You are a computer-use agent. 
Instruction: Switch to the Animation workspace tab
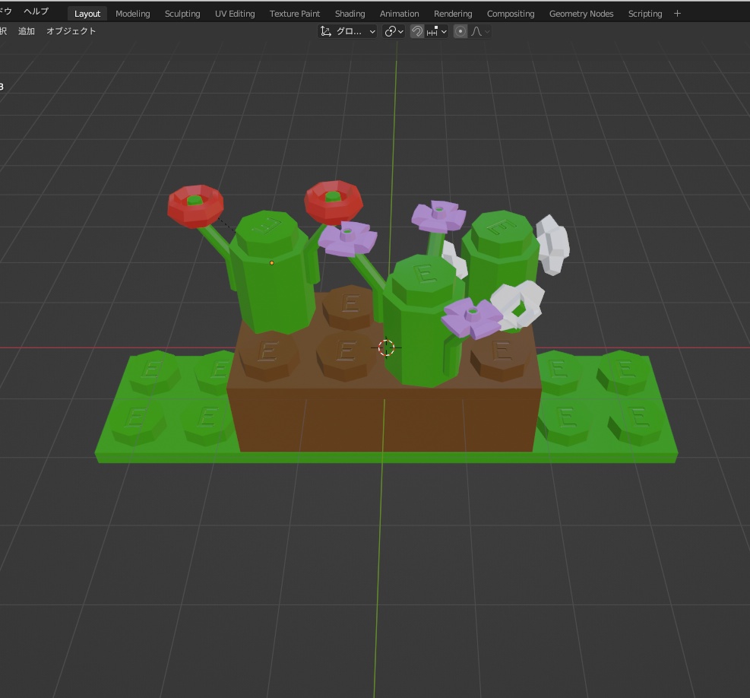(399, 14)
